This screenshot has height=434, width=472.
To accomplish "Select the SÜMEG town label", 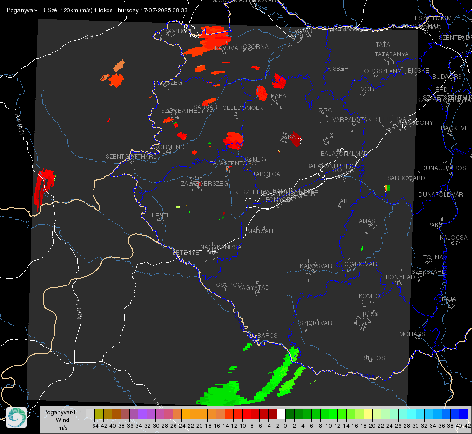I will 255,159.
